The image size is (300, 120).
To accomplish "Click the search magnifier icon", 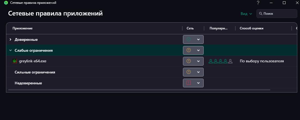I will (x=261, y=14).
